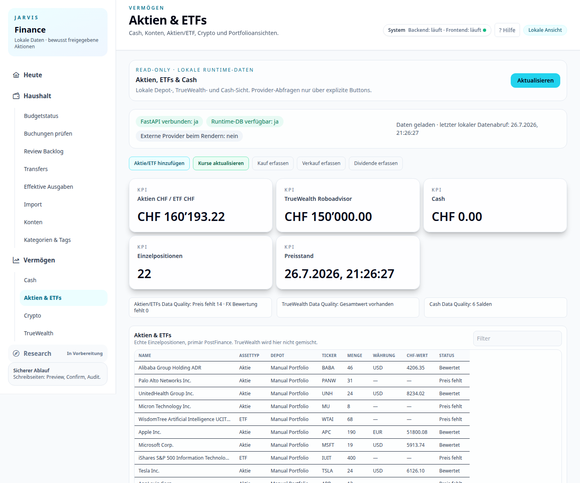Click the ? Hilfe button
The height and width of the screenshot is (483, 580).
tap(507, 30)
